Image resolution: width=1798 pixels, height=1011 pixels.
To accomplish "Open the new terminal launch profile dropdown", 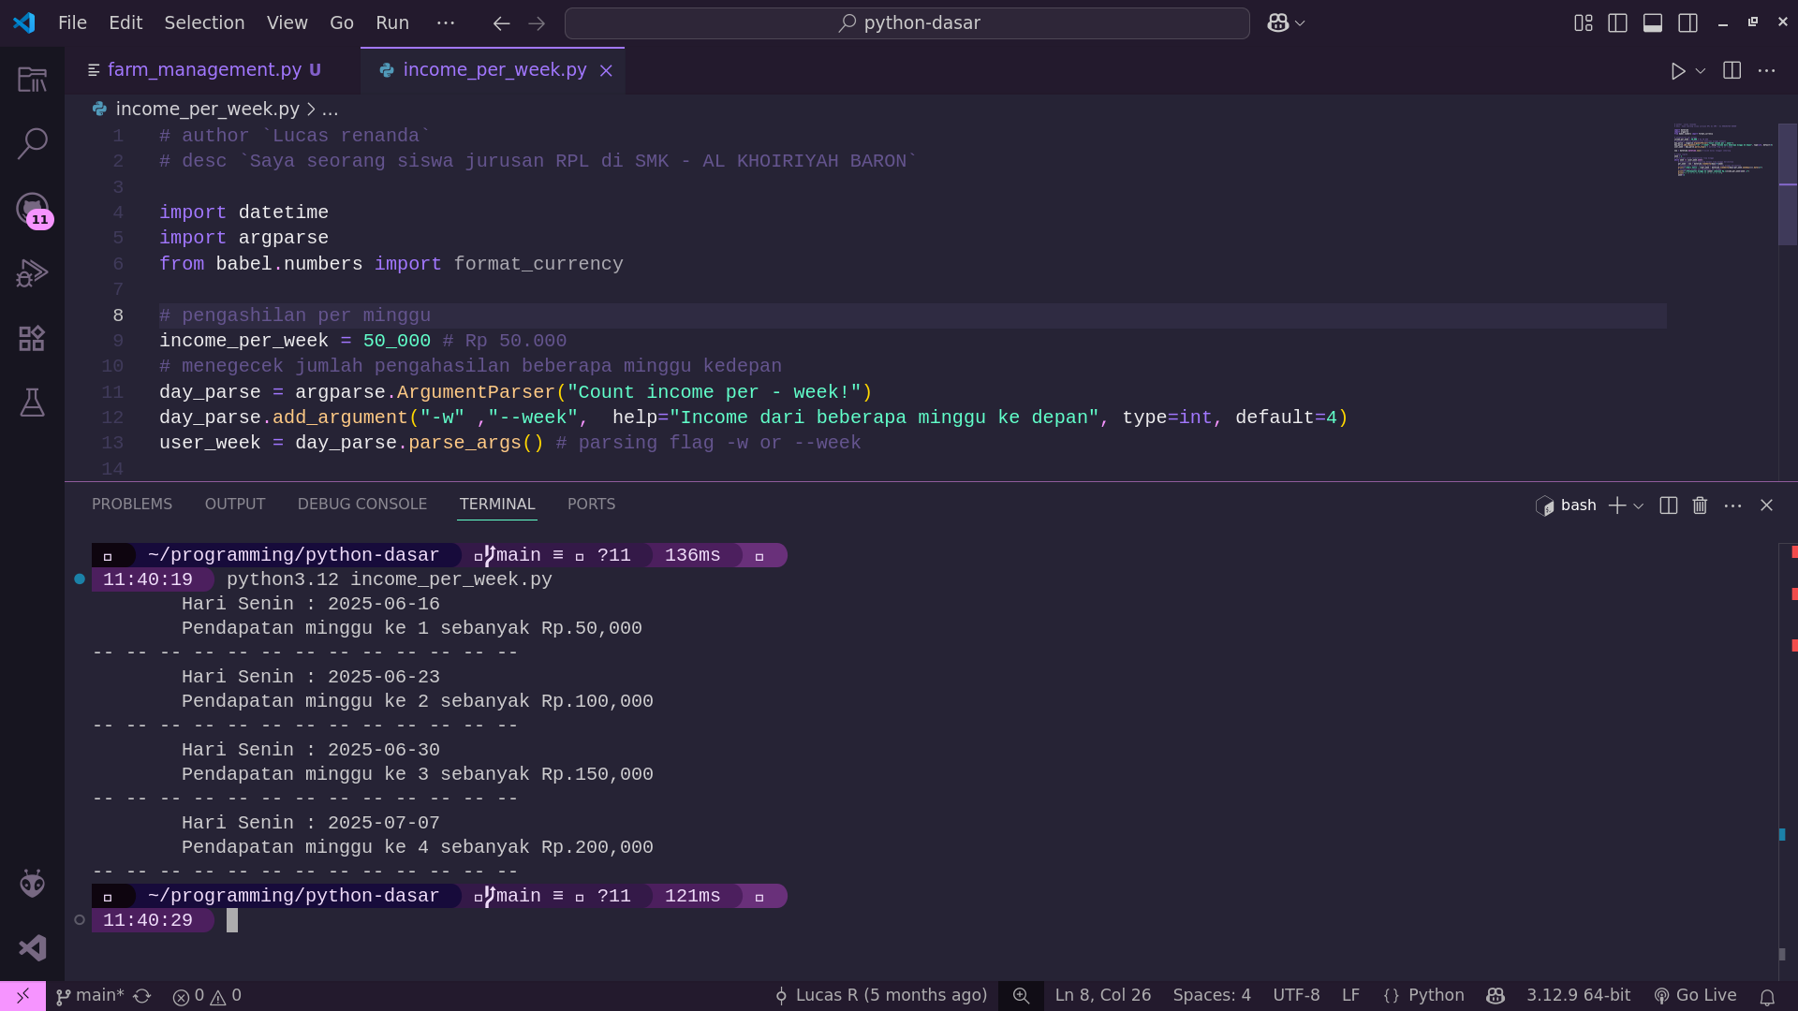I will point(1638,505).
